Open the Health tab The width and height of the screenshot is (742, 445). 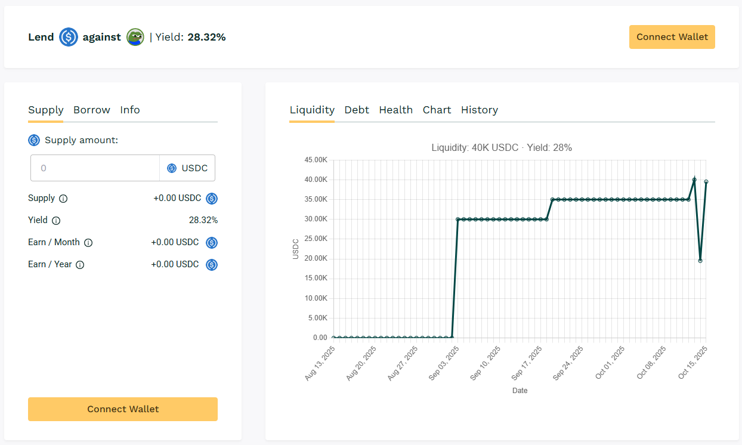click(396, 110)
